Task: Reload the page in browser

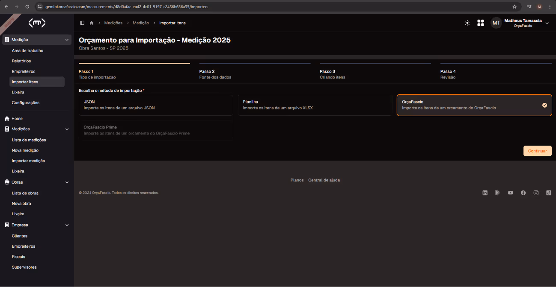Action: [27, 6]
